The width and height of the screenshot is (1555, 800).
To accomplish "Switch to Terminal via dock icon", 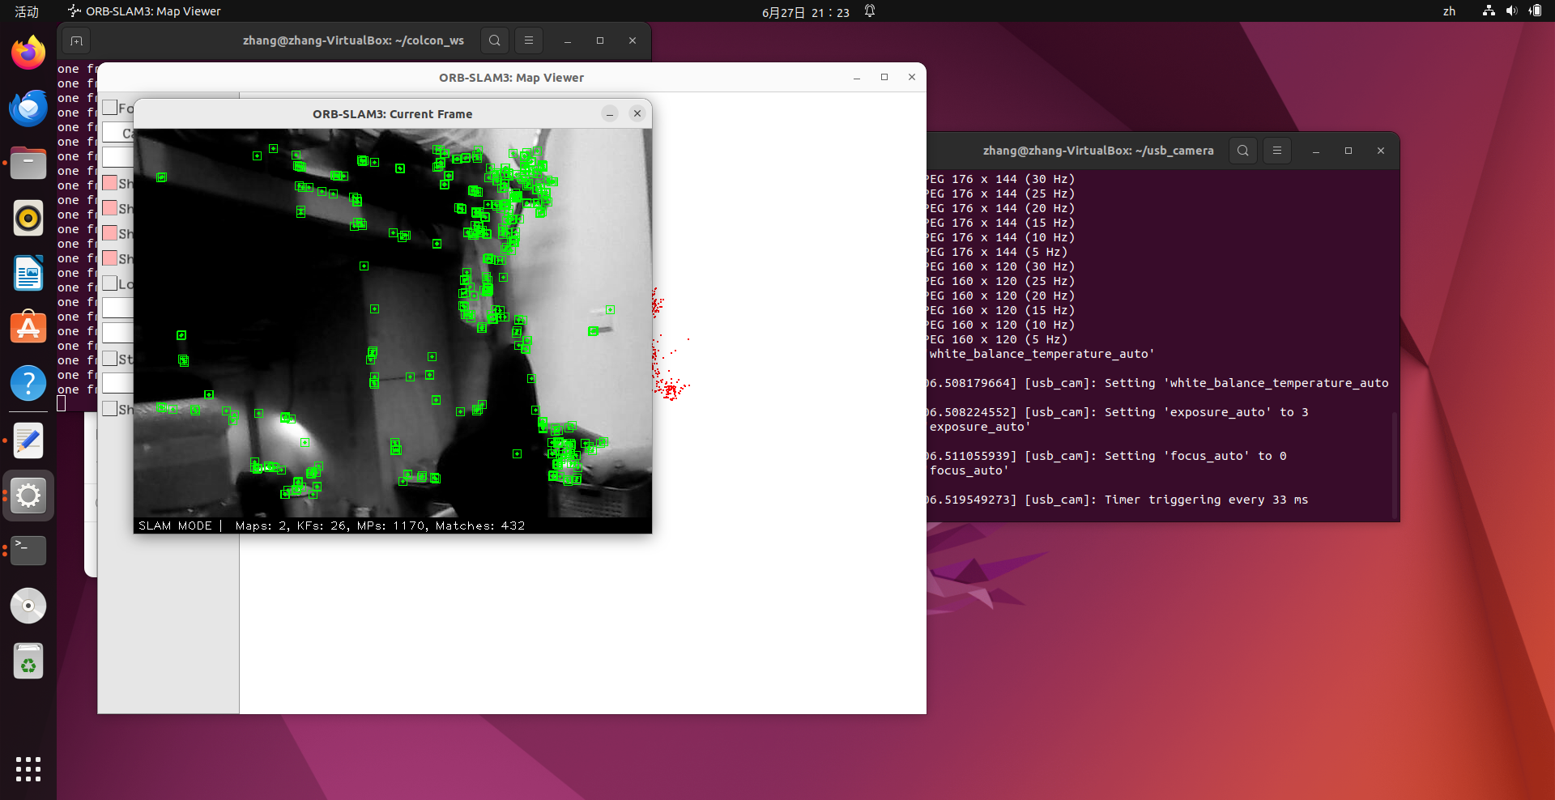I will click(x=28, y=551).
